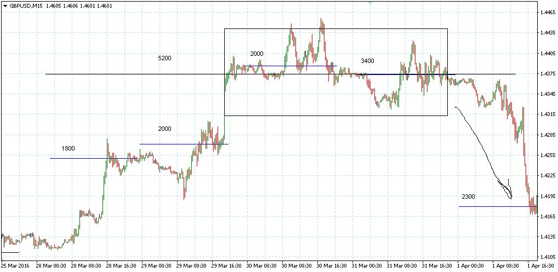
Task: Click the 1.4465 price scale label
Action: pyautogui.click(x=548, y=13)
